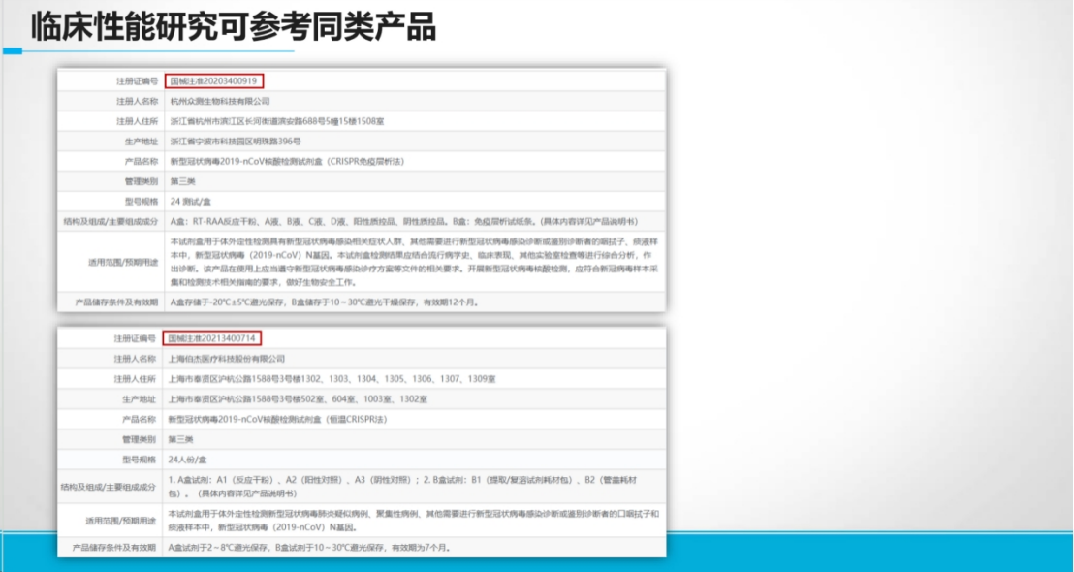Click the specification value 24人份/盒

tap(188, 459)
